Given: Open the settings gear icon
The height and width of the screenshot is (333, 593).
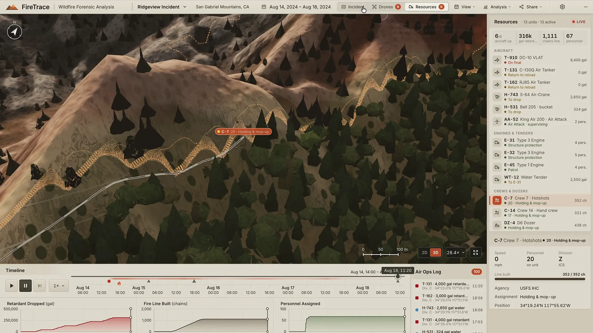Looking at the screenshot, I should pyautogui.click(x=562, y=7).
